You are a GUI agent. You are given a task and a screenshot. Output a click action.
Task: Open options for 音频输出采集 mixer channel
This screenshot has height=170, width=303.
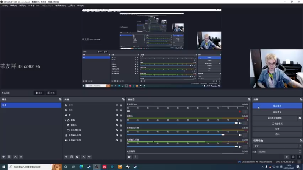tap(245, 135)
